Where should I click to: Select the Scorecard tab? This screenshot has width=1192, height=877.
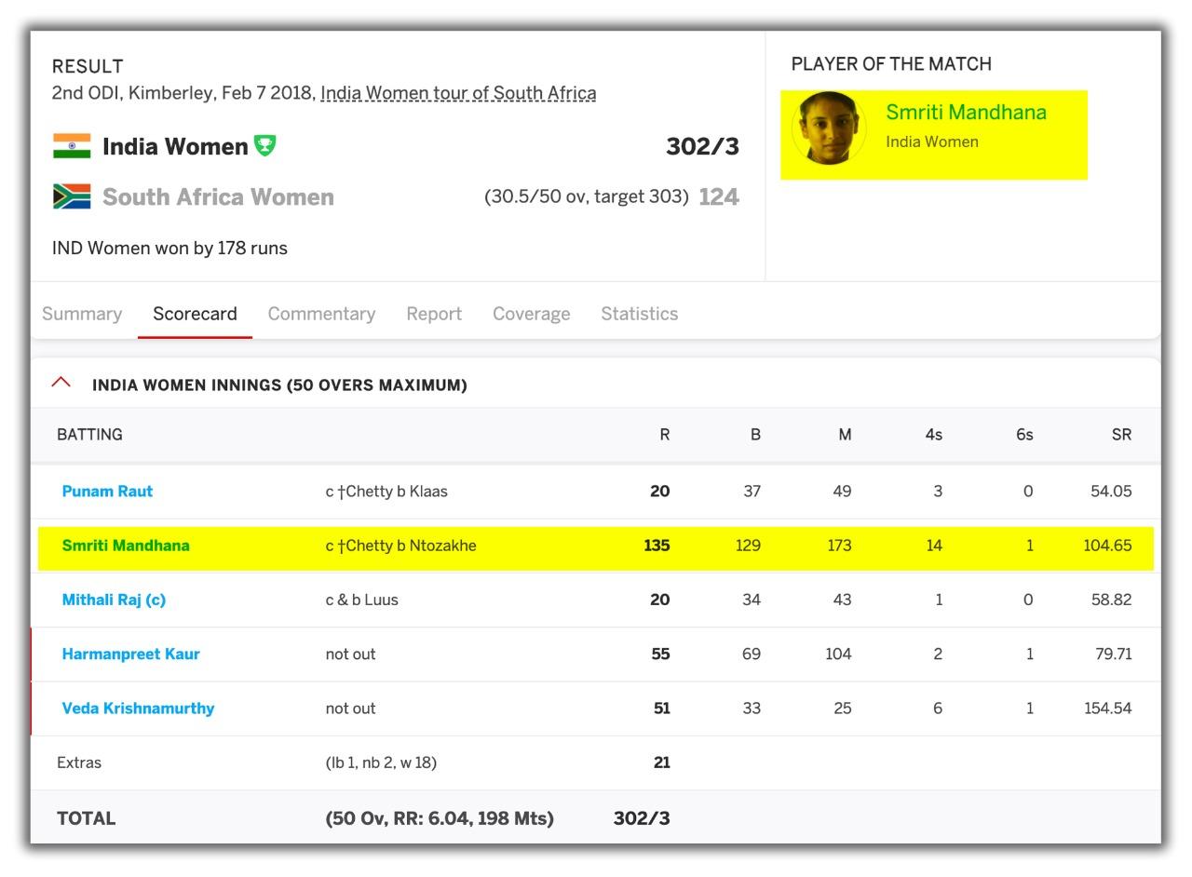[195, 314]
